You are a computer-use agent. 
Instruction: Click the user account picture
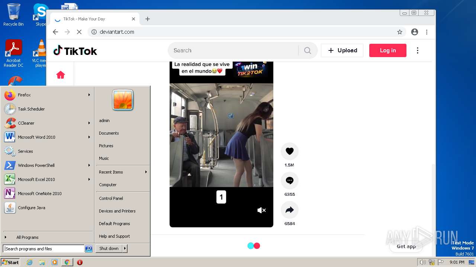(123, 100)
